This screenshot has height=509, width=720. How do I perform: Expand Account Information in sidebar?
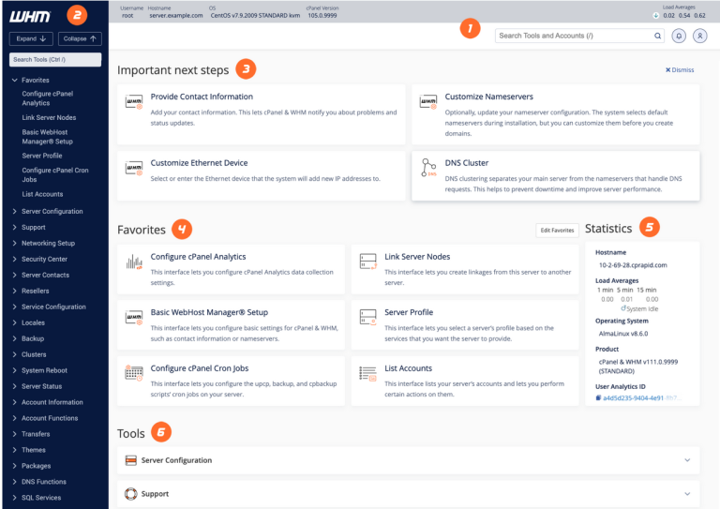tap(15, 402)
